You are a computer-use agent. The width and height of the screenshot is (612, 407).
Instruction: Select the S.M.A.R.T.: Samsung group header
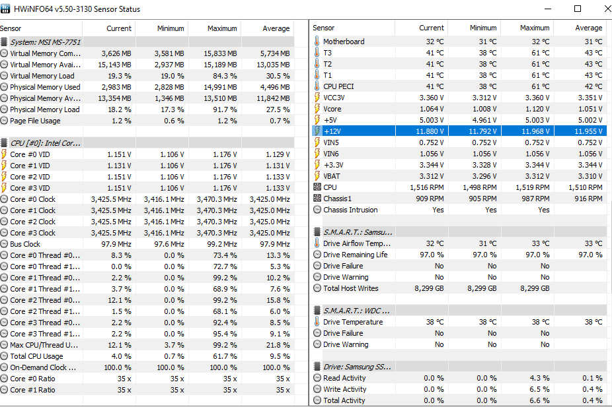[x=357, y=232]
